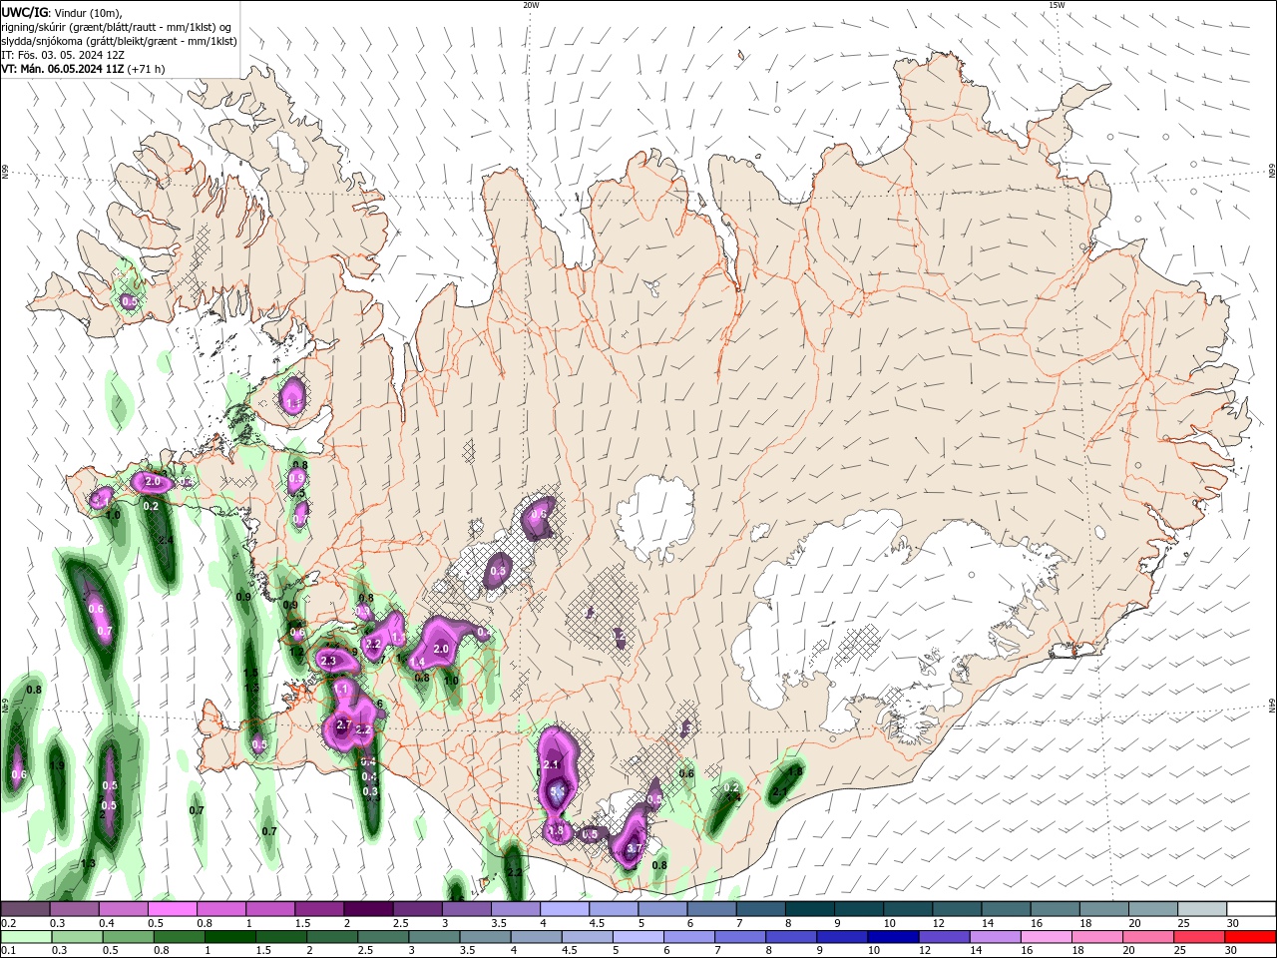Select the palest green 0.1 rain swatch
1277x958 pixels.
point(26,937)
